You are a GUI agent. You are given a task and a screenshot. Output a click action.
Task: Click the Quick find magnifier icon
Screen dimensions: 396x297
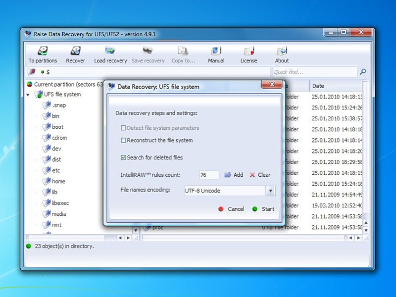coord(363,72)
